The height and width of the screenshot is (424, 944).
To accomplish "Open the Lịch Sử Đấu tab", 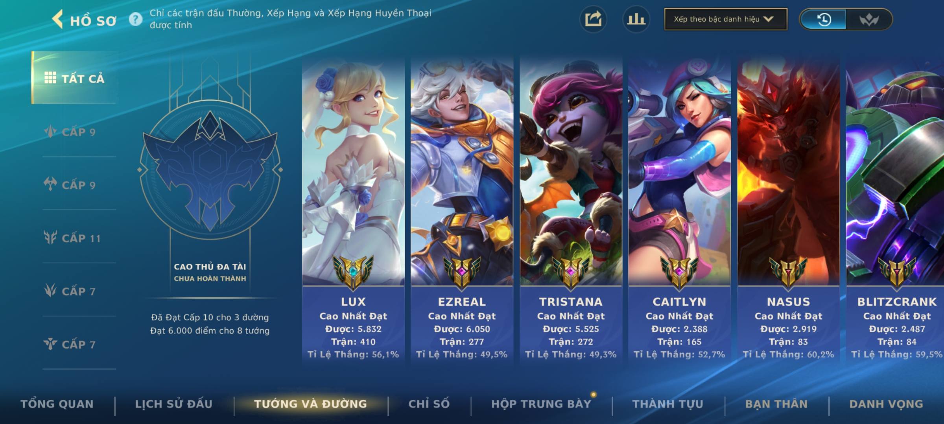I will point(174,404).
